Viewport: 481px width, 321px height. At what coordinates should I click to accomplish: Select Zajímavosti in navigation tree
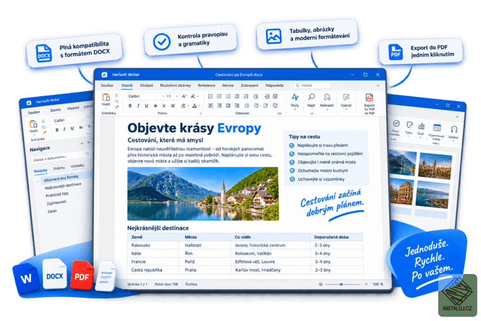point(56,203)
